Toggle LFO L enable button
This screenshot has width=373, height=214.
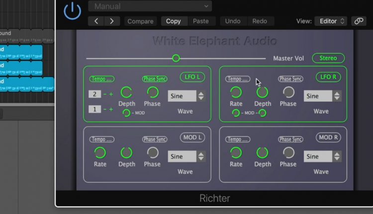192,77
